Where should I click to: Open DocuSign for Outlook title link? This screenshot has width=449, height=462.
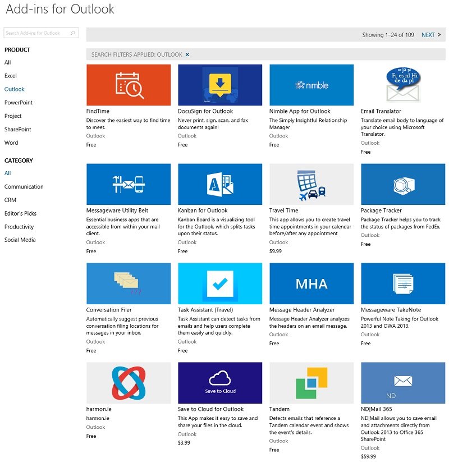[x=205, y=111]
